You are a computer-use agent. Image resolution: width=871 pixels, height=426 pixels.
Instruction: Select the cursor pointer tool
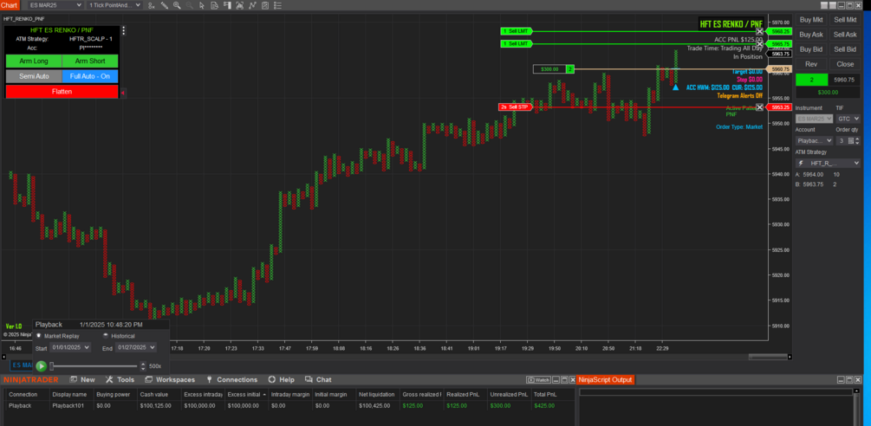pos(202,5)
